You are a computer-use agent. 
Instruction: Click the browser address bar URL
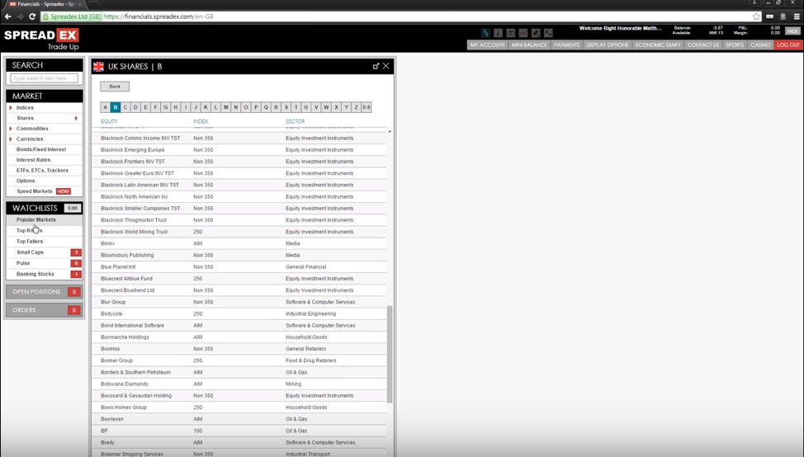pos(159,16)
